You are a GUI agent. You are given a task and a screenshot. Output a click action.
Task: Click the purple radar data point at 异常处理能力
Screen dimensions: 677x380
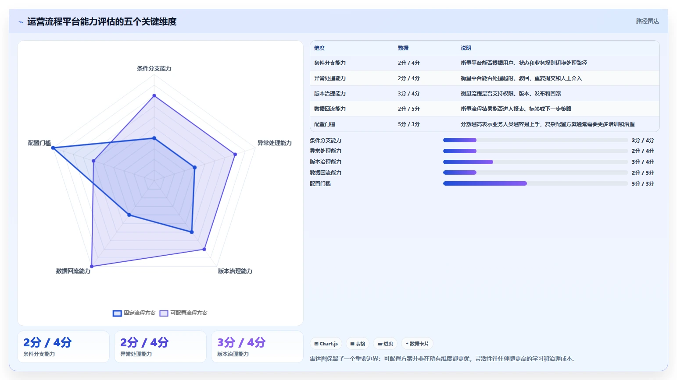(235, 154)
